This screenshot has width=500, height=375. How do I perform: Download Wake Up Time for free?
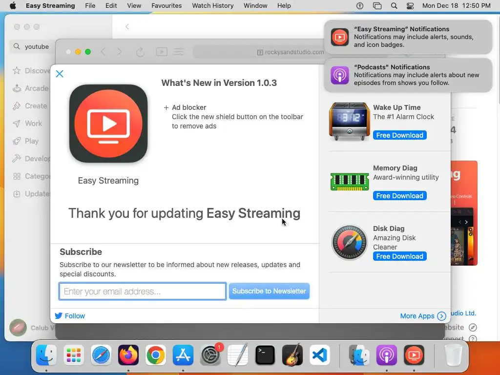point(399,135)
